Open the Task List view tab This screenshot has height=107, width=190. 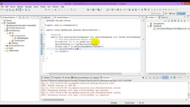coord(163,17)
